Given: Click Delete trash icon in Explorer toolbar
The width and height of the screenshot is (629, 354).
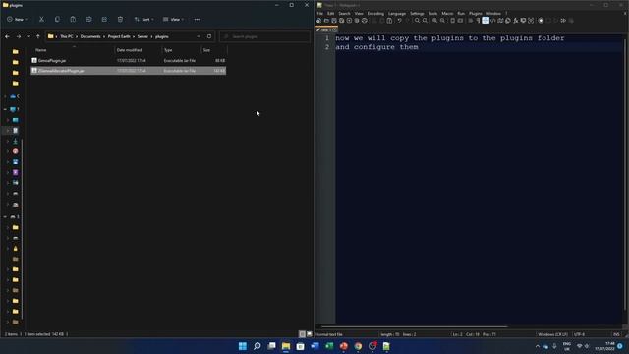Looking at the screenshot, I should 120,19.
